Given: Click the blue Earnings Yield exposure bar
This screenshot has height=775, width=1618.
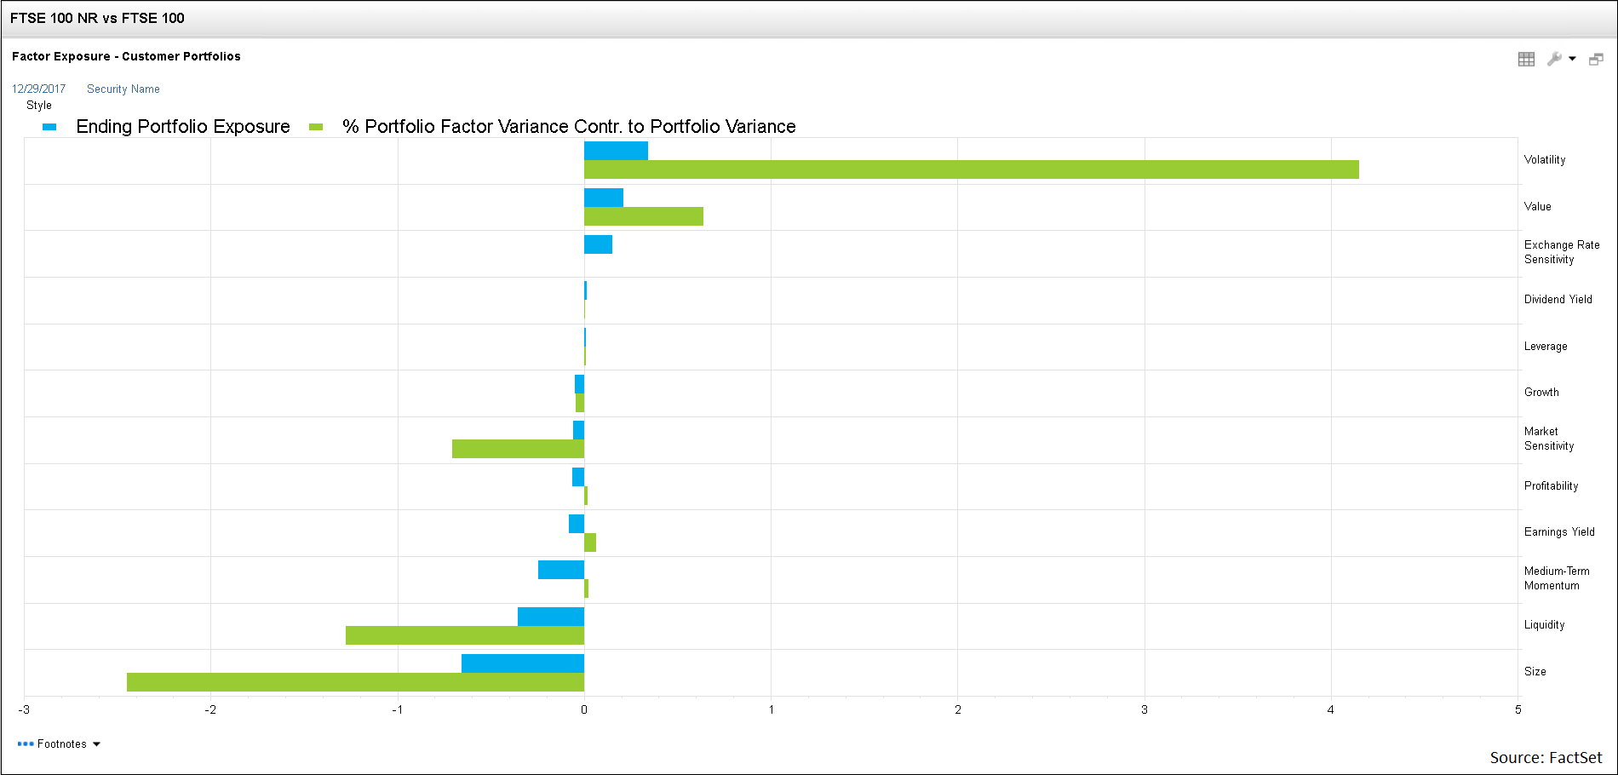Looking at the screenshot, I should pyautogui.click(x=577, y=524).
